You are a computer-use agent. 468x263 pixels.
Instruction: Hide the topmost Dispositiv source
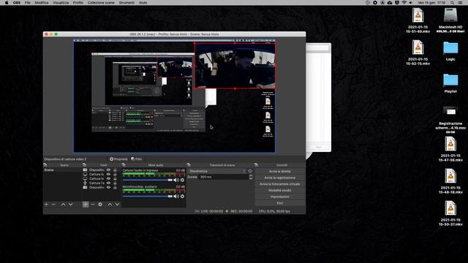click(x=109, y=170)
